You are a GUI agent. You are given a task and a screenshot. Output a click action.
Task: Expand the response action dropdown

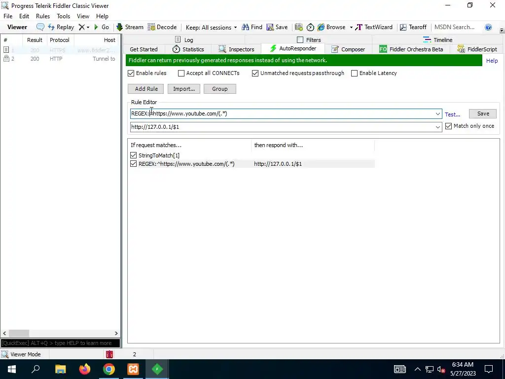(x=438, y=127)
